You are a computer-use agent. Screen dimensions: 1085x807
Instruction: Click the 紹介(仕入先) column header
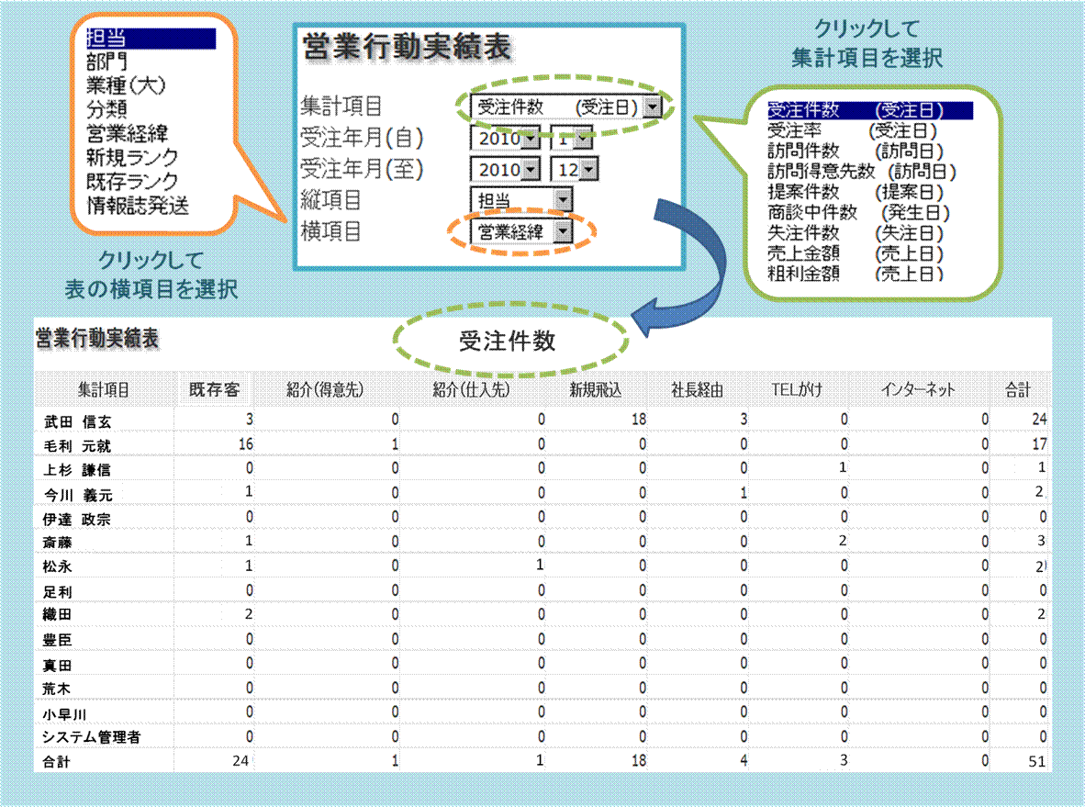471,389
